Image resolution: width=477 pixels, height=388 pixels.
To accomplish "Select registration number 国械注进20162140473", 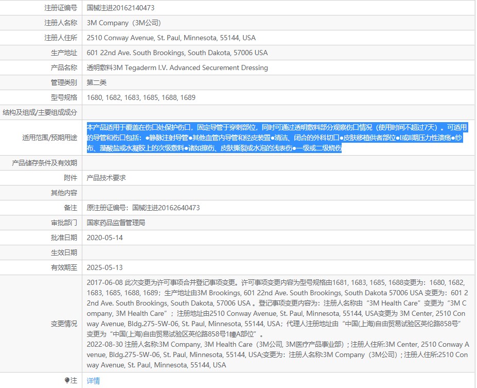I will tap(120, 8).
